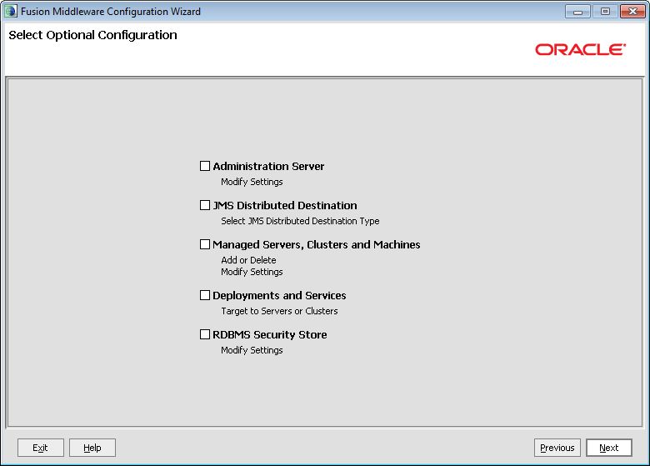The height and width of the screenshot is (466, 650).
Task: Click 'Modify Settings' under Administration Server
Action: pyautogui.click(x=252, y=182)
